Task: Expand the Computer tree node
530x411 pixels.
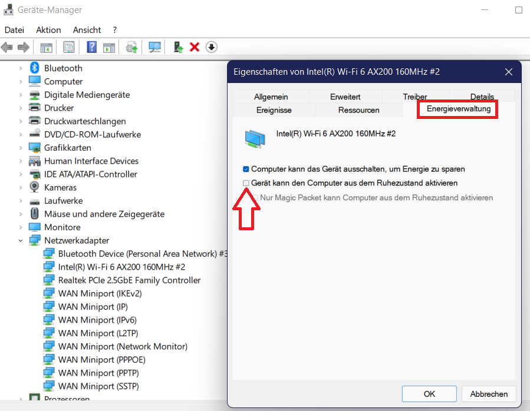Action: (x=21, y=81)
